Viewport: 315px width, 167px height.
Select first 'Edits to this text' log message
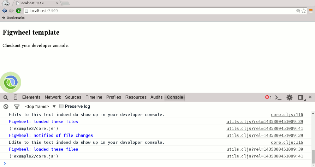pyautogui.click(x=87, y=114)
